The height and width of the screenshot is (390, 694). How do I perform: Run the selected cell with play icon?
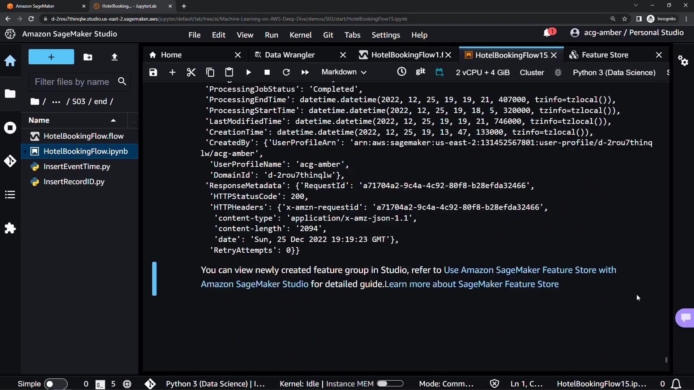tap(248, 72)
